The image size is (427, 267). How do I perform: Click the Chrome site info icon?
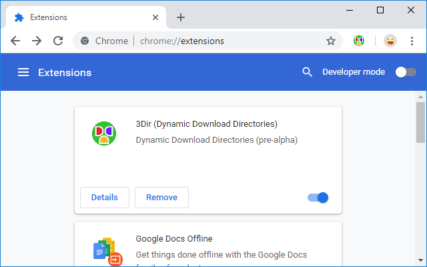85,41
